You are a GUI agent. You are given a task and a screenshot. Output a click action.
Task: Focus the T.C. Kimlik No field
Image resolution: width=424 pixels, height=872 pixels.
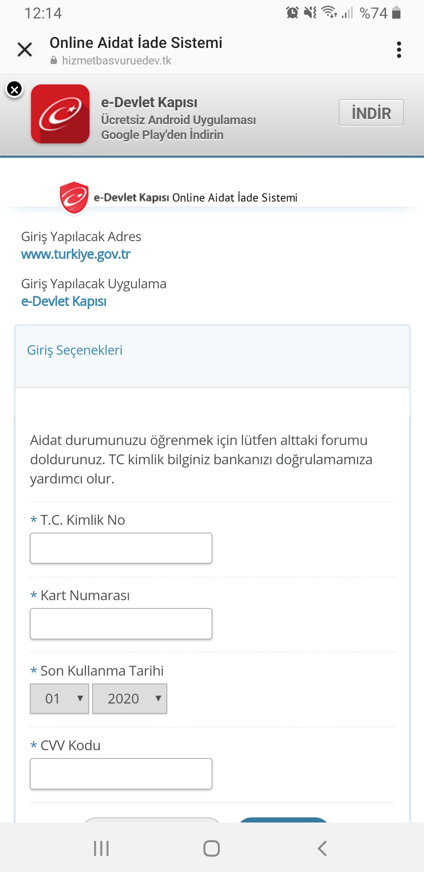[121, 548]
